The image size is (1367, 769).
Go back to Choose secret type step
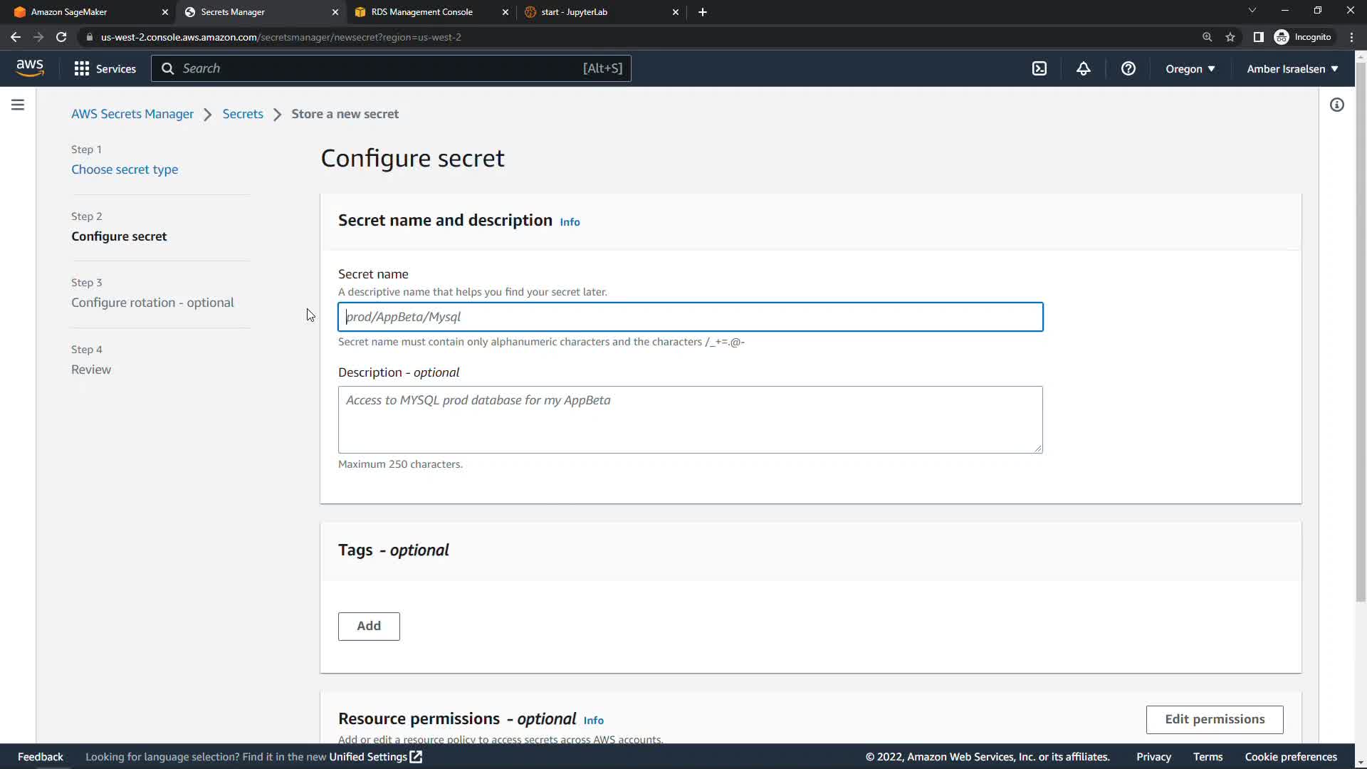[x=125, y=169]
